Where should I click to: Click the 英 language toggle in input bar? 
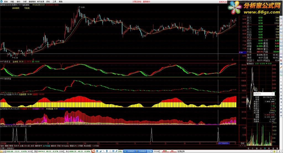tap(97, 151)
